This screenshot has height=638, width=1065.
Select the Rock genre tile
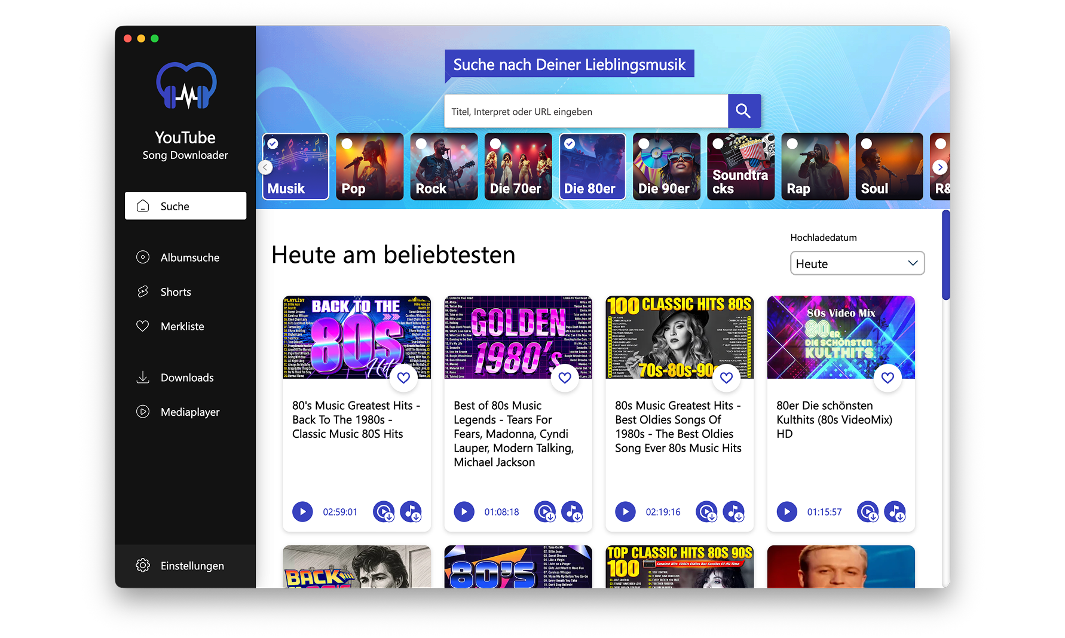click(x=443, y=167)
